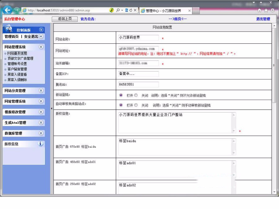Click main page scroll up arrow
Screen dimensions: 279x209
(274, 26)
